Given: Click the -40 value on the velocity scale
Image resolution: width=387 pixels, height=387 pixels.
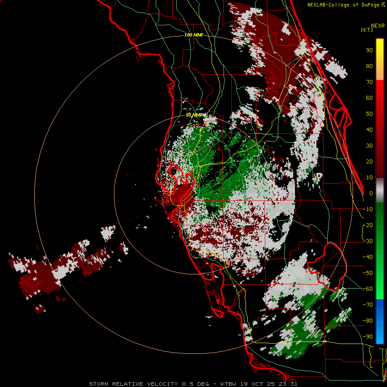Looking at the screenshot, I should (368, 257).
